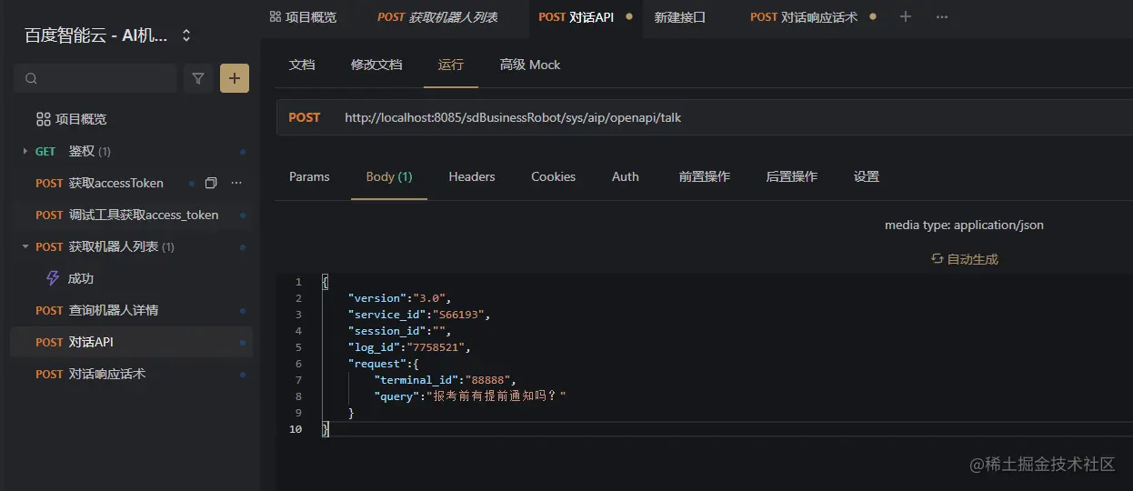Screen dimensions: 1133x491
Task: Click the "session_id" line in editor
Action: (x=399, y=331)
